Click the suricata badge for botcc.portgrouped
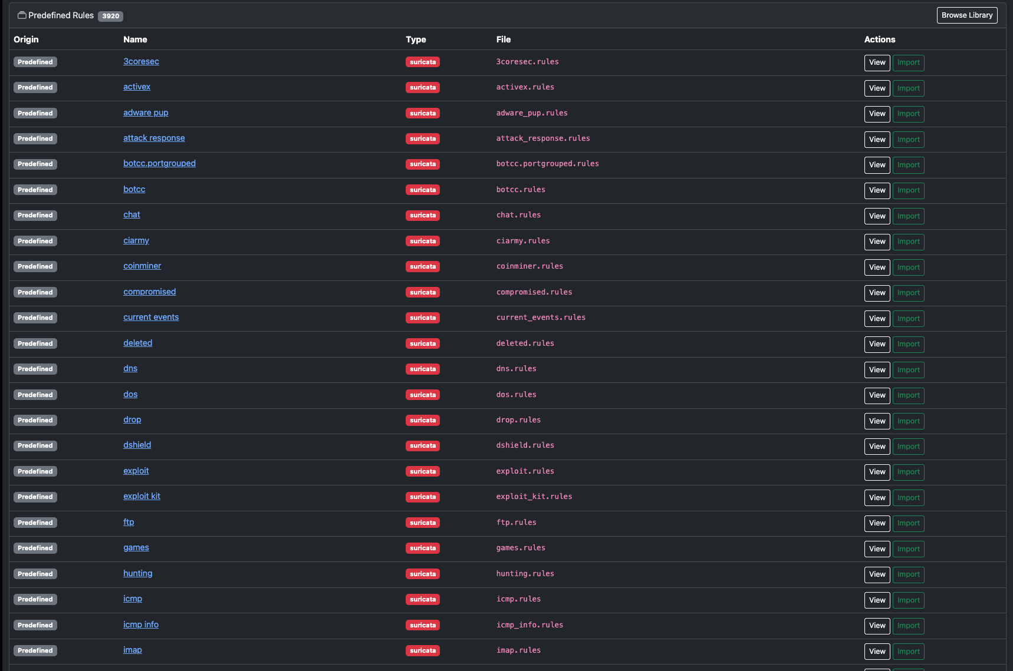This screenshot has width=1013, height=671. [423, 164]
